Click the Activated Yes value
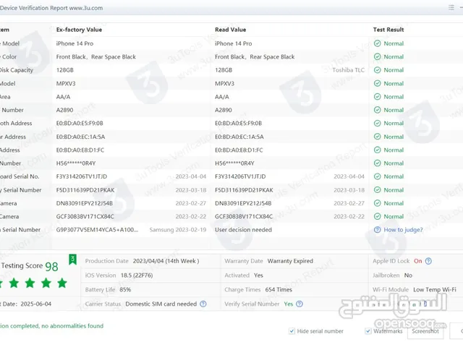Screen dimensions: 463x347 coord(258,275)
